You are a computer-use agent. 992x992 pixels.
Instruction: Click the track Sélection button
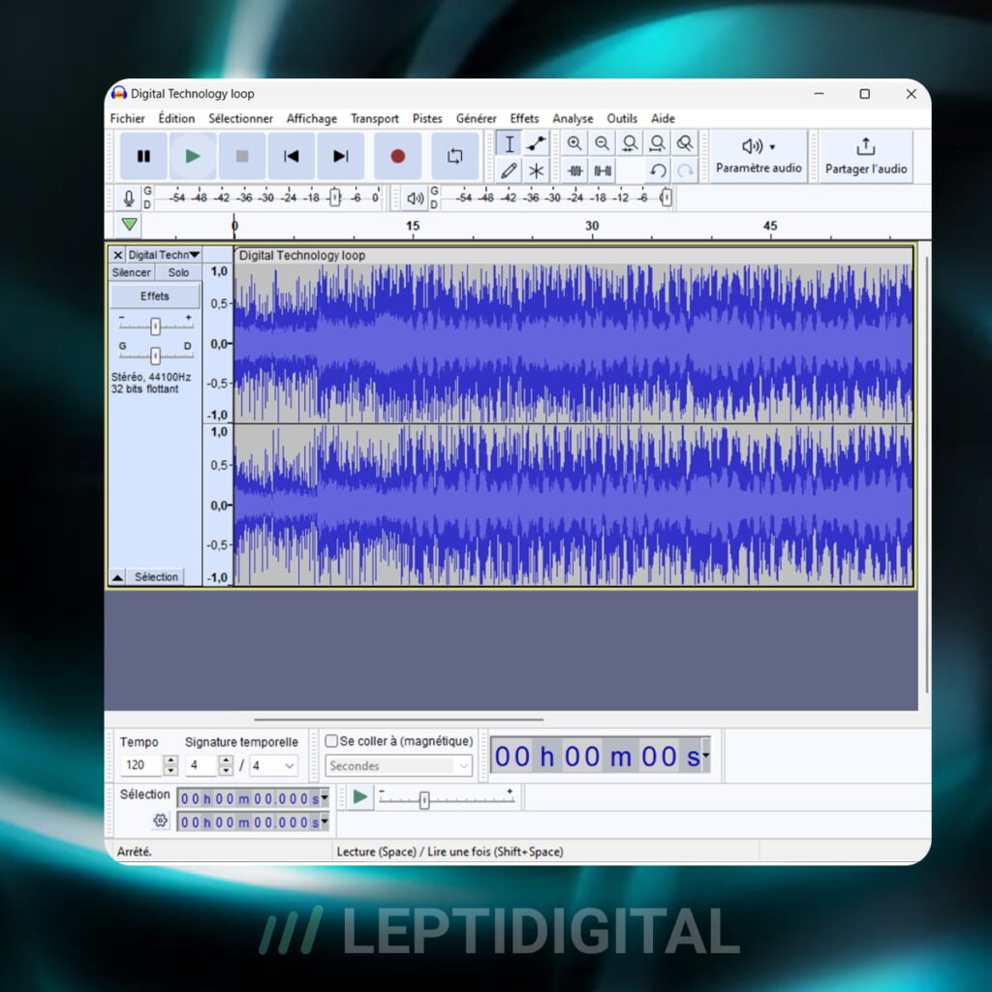(x=156, y=577)
